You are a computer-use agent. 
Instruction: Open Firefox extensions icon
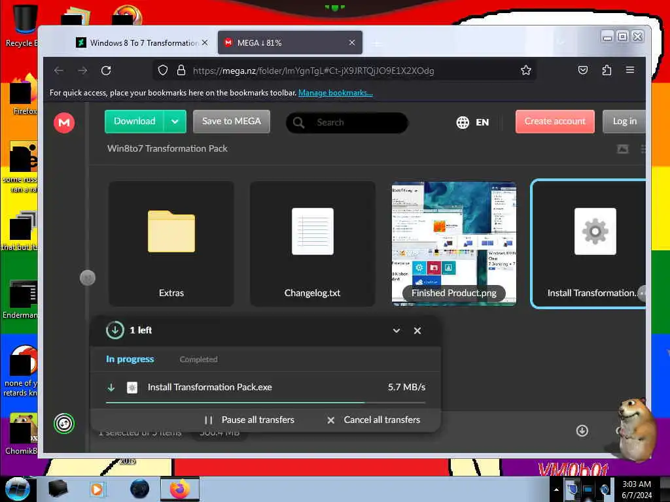(607, 70)
